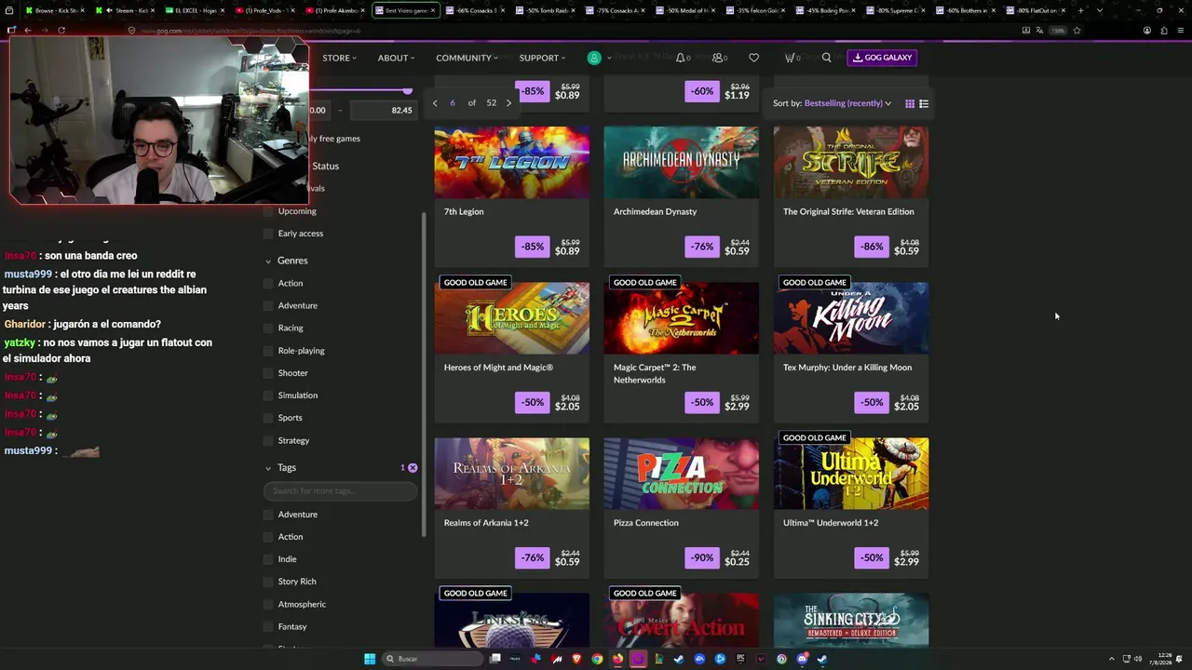The image size is (1192, 670).
Task: Open the shopping cart icon
Action: tap(792, 58)
